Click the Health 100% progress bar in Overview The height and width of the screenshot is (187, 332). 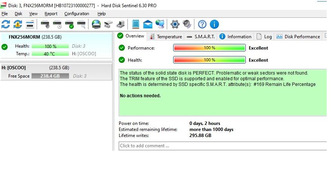[x=209, y=60]
